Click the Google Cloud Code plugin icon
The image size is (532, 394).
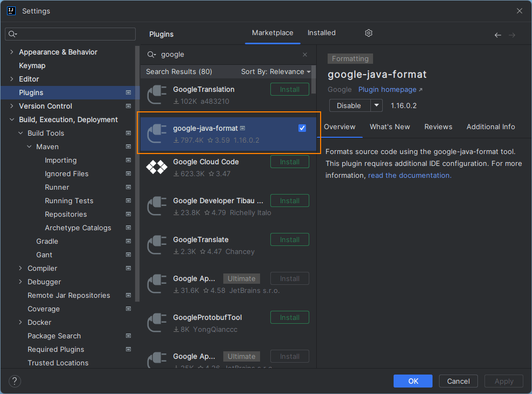[157, 167]
